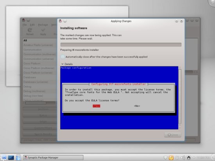Viewport: 215px width, 161px height.
Task: Select plain 'Databases' section row
Action: (x=40, y=77)
